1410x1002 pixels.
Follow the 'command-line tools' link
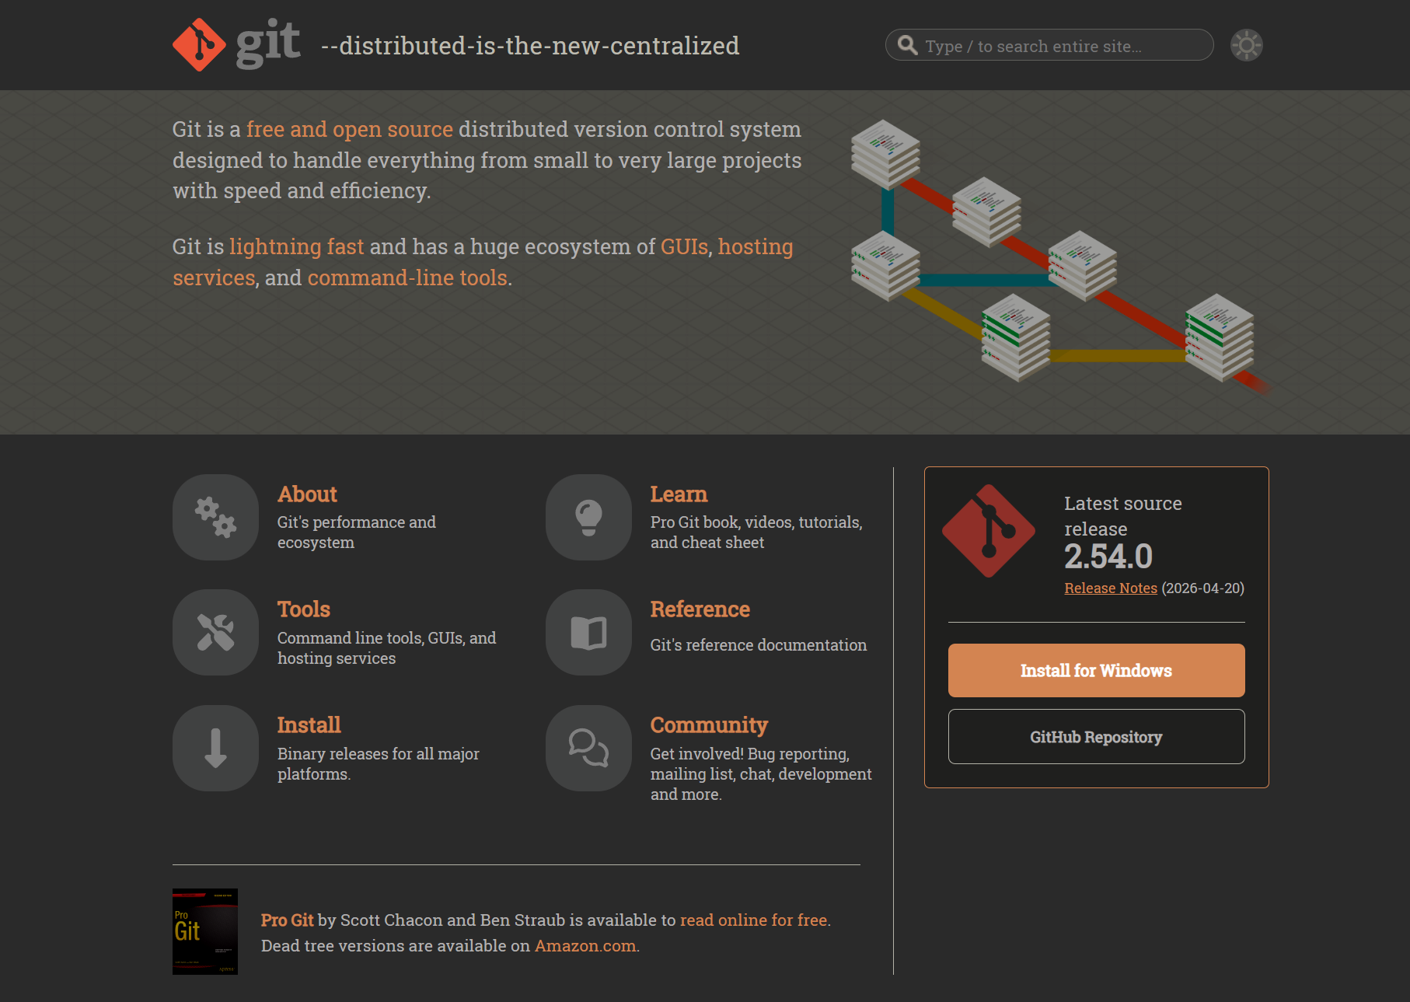[x=407, y=278]
